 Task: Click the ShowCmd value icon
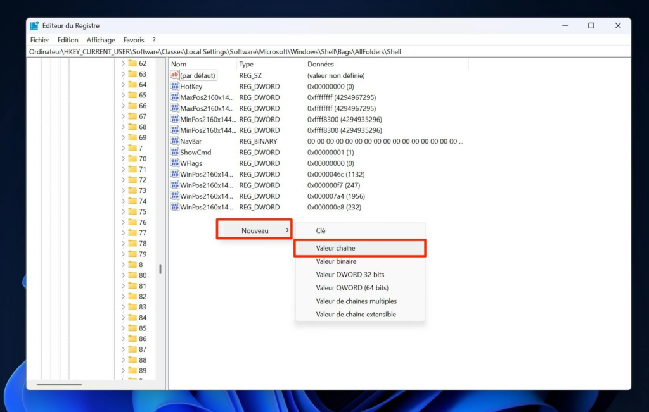tap(175, 153)
